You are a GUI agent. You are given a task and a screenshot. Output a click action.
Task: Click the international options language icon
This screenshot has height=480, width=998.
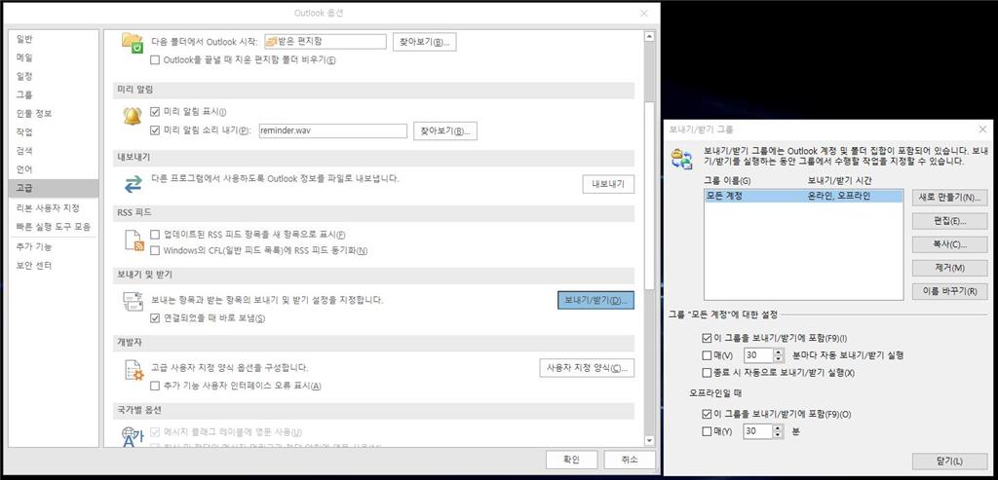[x=133, y=436]
